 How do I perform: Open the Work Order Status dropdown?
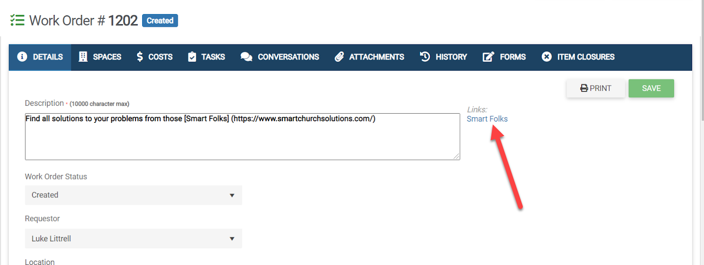coord(133,195)
